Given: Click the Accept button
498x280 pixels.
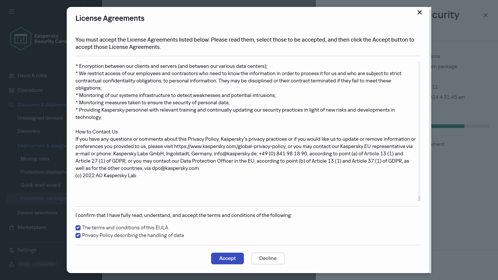Looking at the screenshot, I should [x=227, y=258].
